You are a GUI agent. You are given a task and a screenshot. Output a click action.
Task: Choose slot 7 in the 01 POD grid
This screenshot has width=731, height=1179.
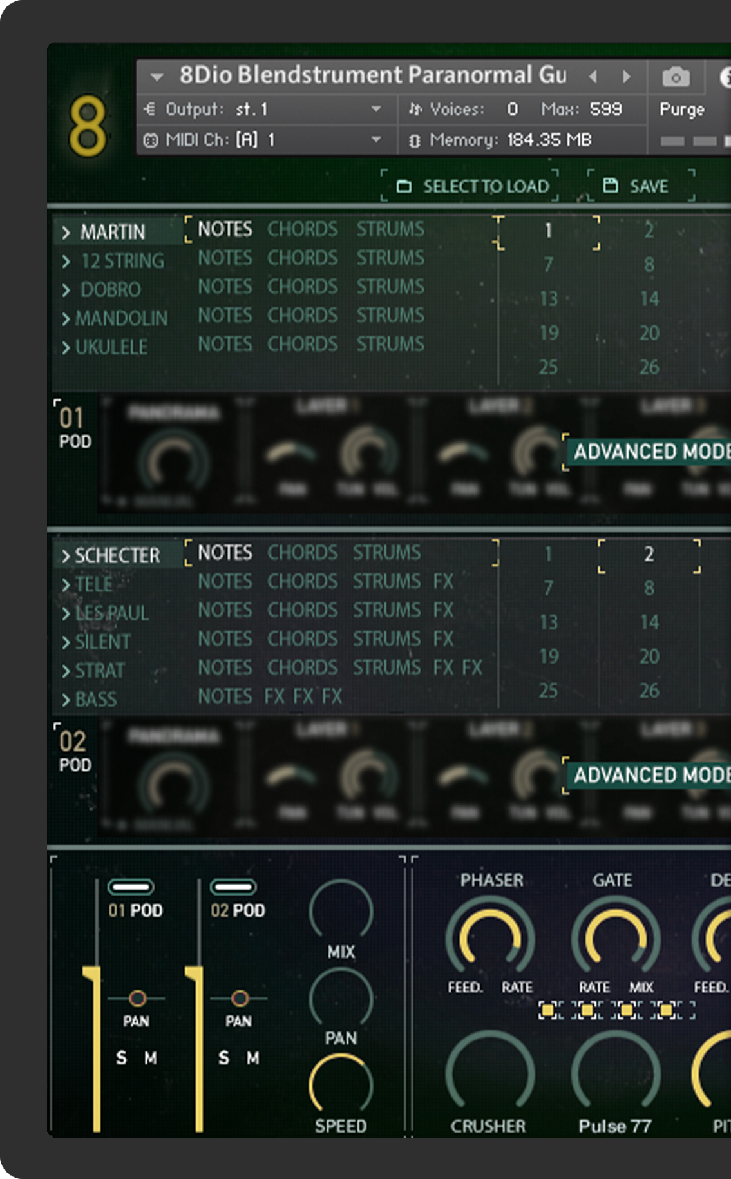tap(548, 264)
